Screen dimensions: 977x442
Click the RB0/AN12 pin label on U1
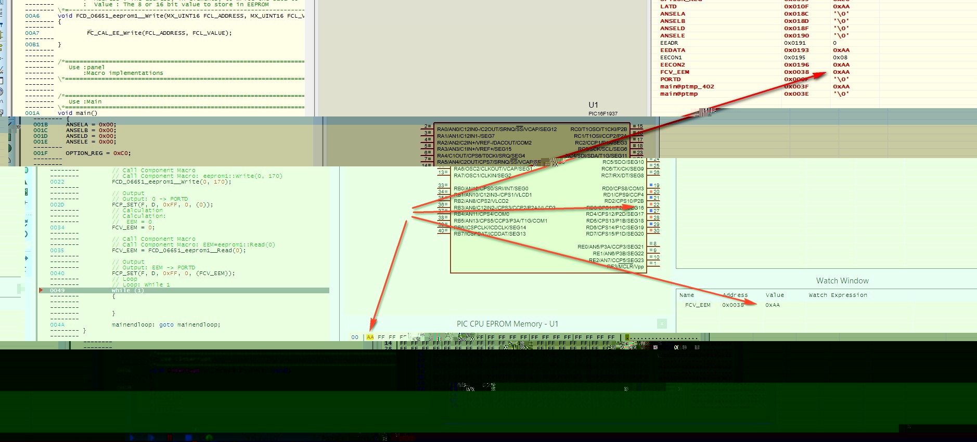(491, 189)
